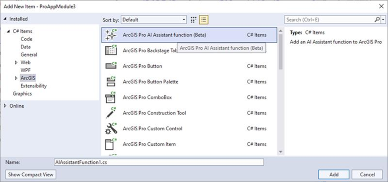Select the Extensibility category
The height and width of the screenshot is (182, 388).
[x=33, y=86]
